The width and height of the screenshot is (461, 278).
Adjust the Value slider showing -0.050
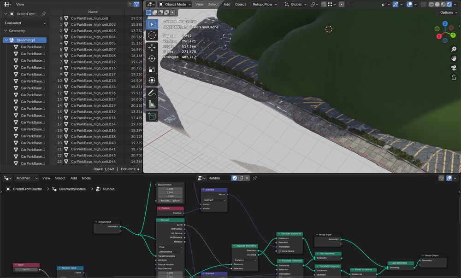click(x=25, y=269)
